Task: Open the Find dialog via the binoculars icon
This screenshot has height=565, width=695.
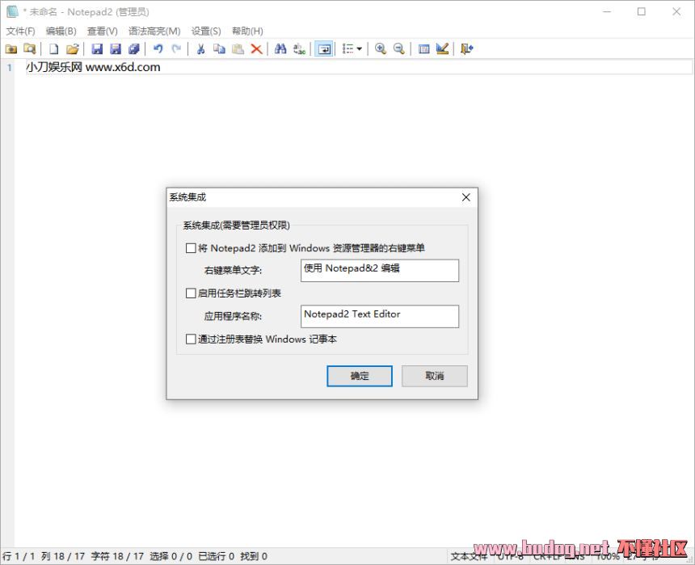Action: 280,48
